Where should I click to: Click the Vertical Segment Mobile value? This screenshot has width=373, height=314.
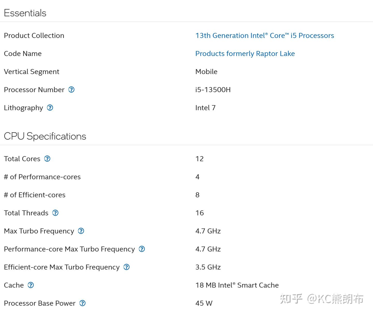click(206, 71)
